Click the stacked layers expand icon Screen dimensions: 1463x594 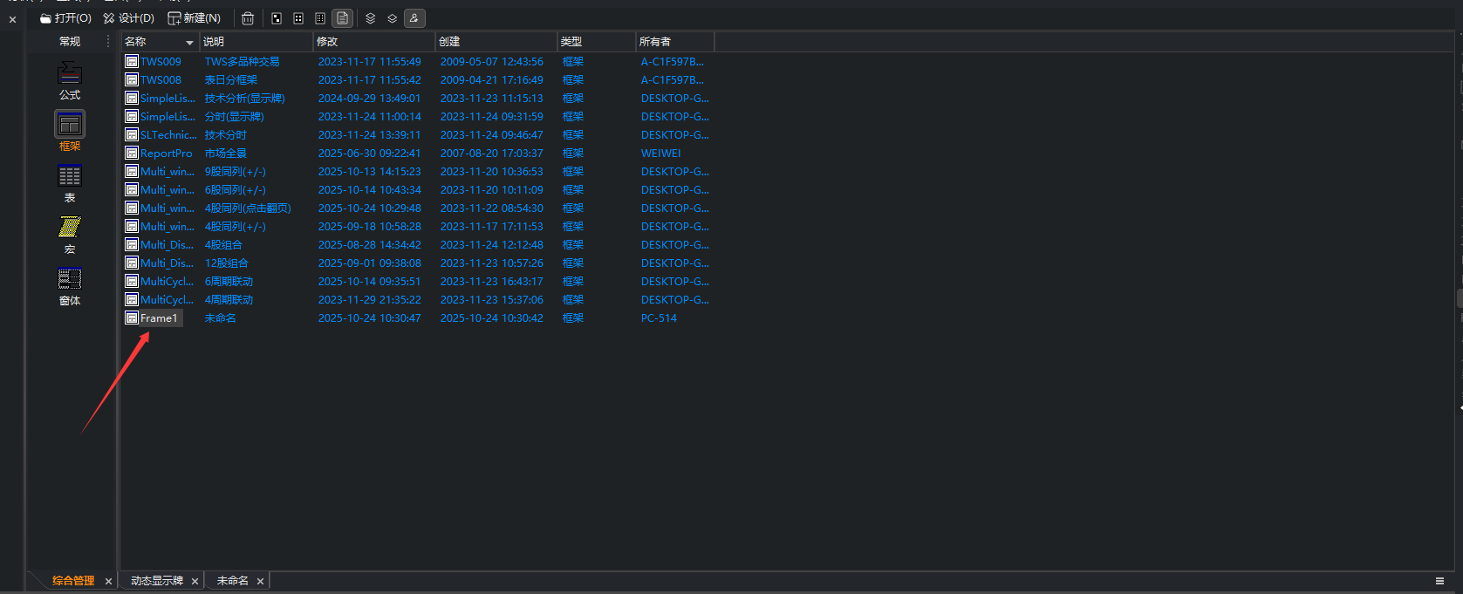(371, 18)
